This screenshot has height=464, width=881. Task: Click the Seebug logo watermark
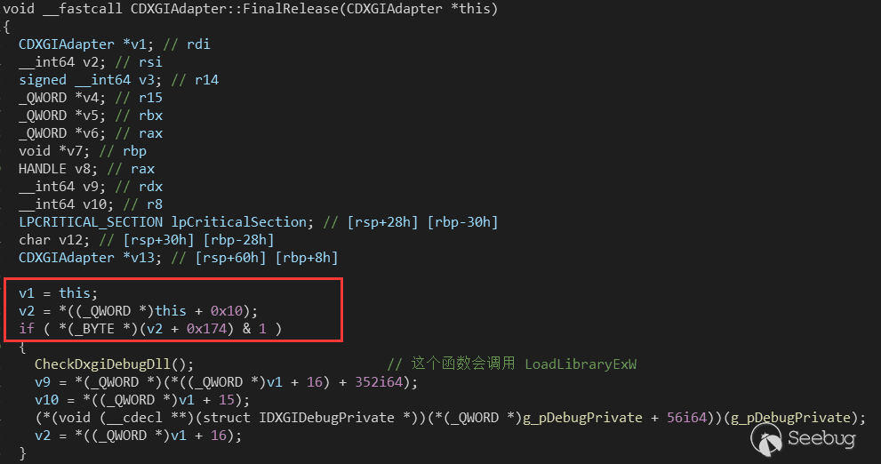pyautogui.click(x=804, y=439)
